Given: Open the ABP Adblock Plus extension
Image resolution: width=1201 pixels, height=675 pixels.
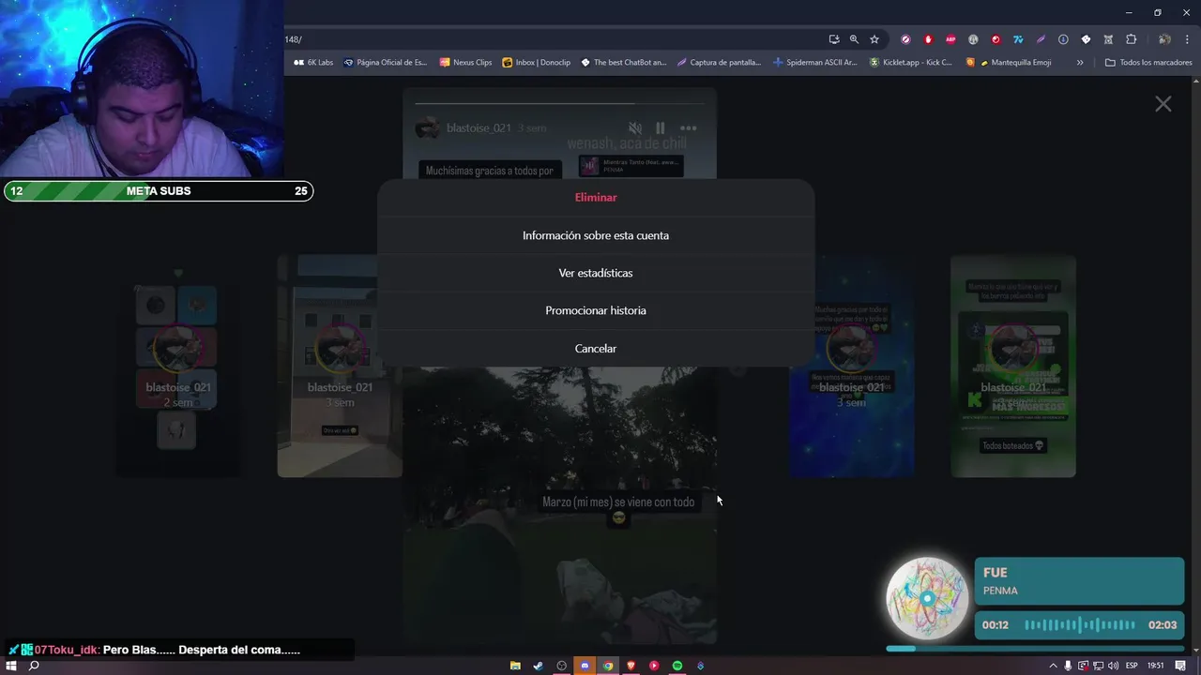Looking at the screenshot, I should pyautogui.click(x=950, y=39).
